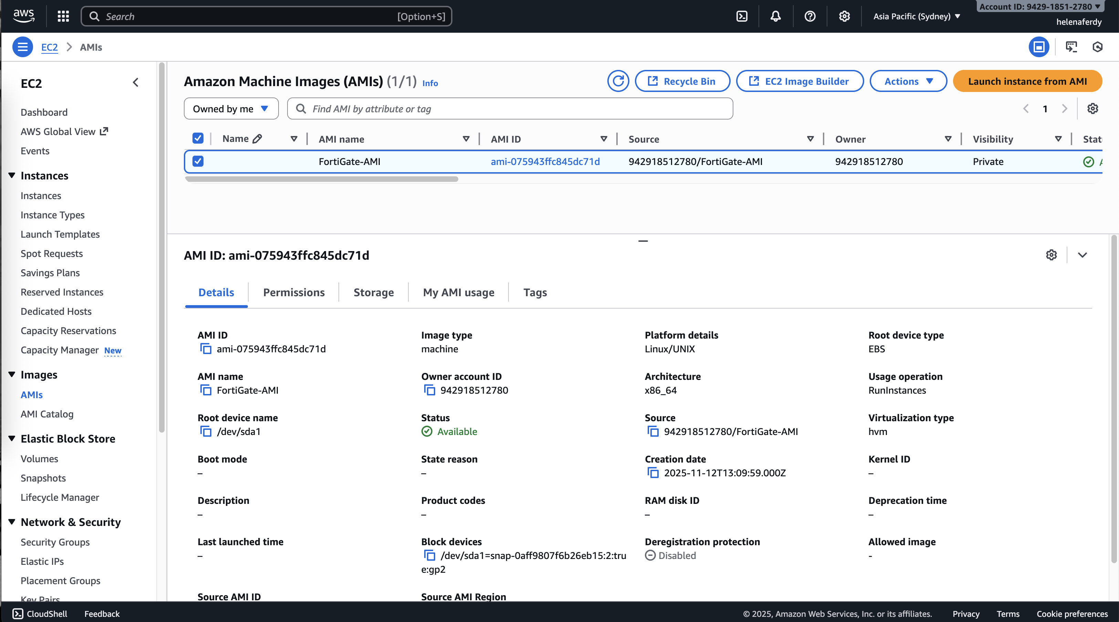The image size is (1119, 622).
Task: Open the Asia Pacific (Sydney) region selector
Action: point(917,17)
